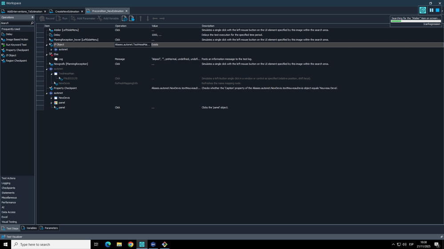Click Add Variable in the toolbar
Screen dimensions: 444x249
coord(108,18)
